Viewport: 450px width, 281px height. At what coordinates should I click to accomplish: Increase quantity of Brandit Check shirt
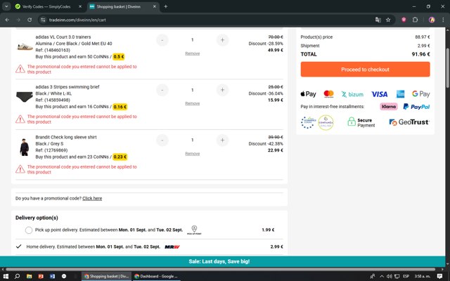tap(222, 140)
